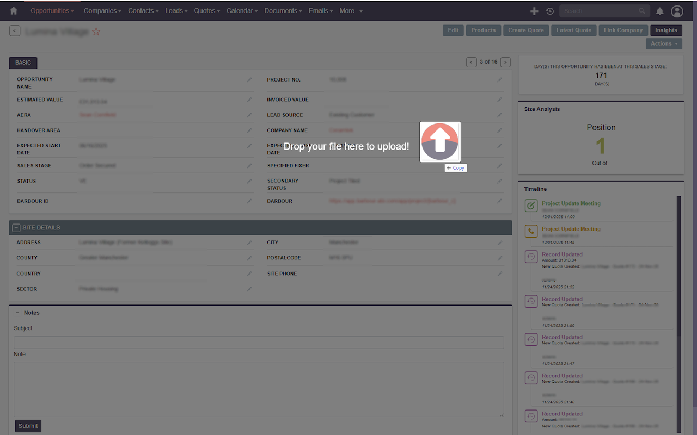Open the quick add plus icon

(534, 10)
